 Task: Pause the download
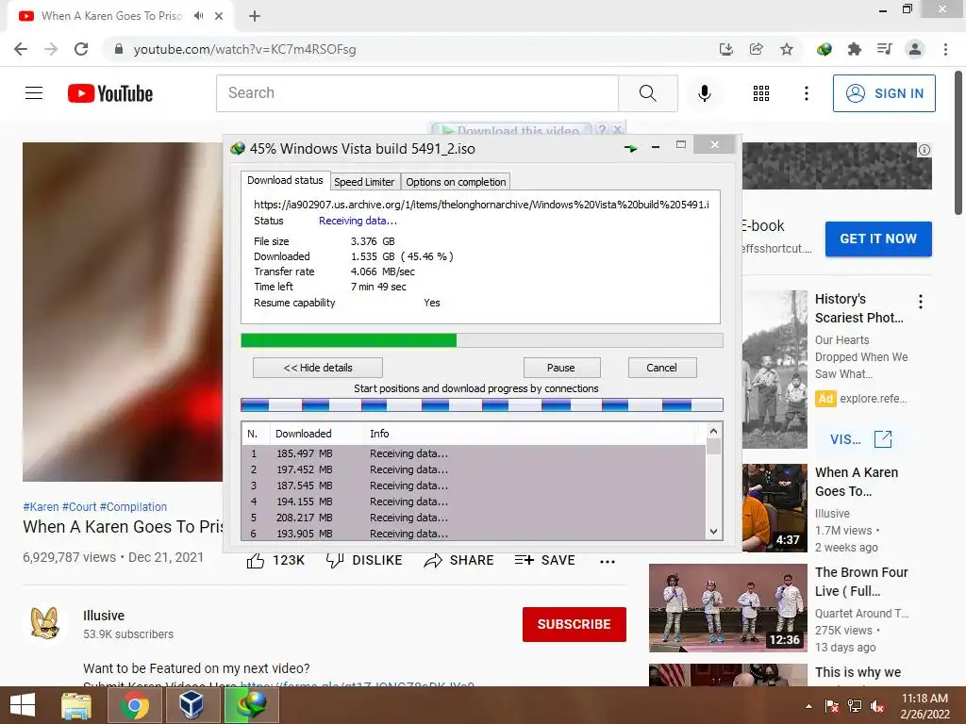click(561, 368)
